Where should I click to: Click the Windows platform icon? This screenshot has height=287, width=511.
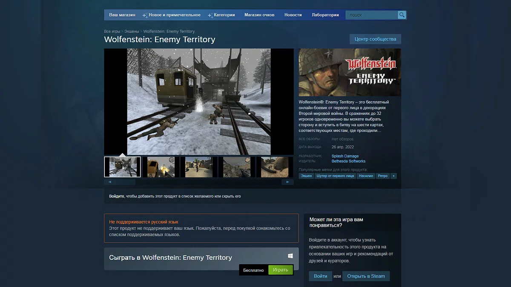(x=290, y=256)
